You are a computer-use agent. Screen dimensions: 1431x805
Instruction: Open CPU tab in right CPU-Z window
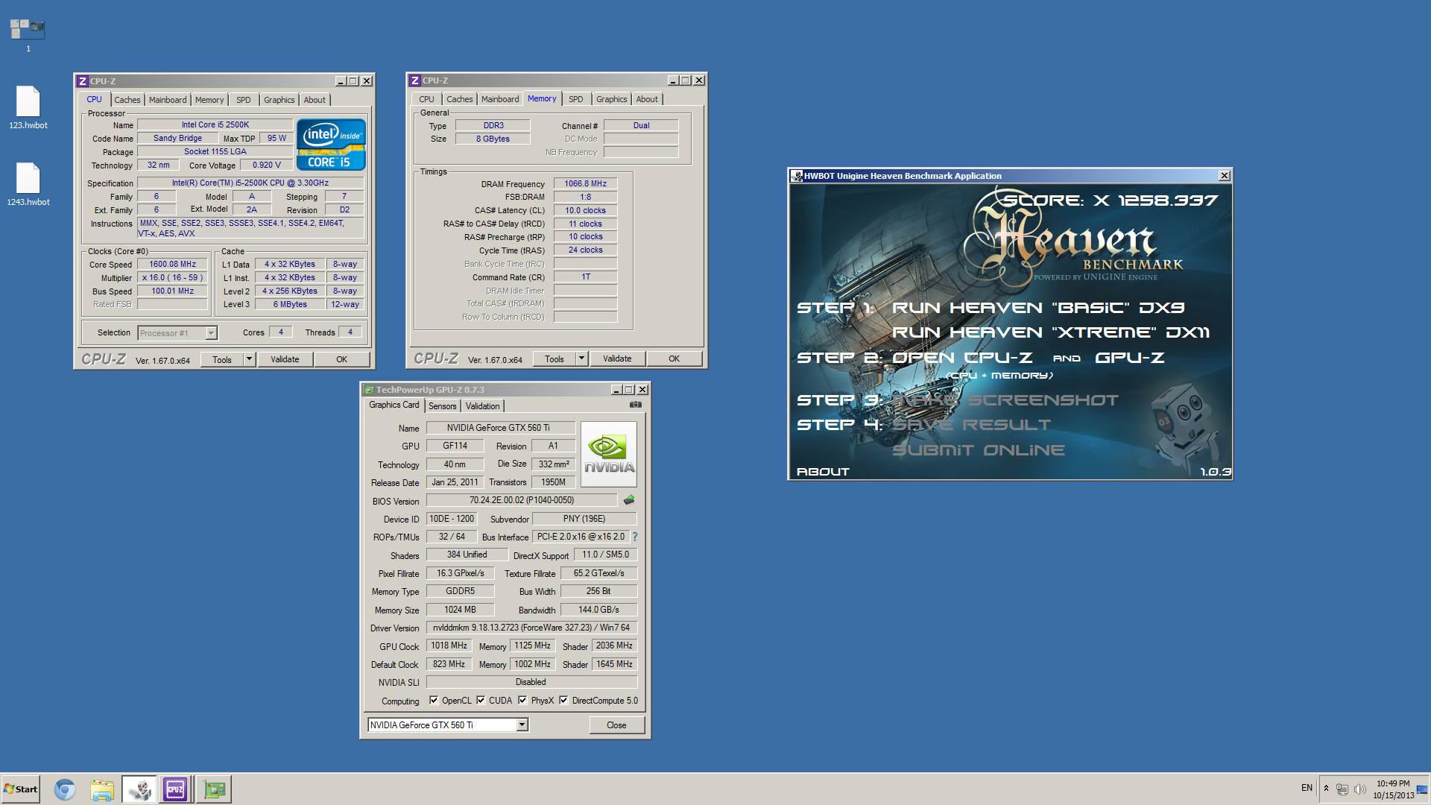click(426, 99)
